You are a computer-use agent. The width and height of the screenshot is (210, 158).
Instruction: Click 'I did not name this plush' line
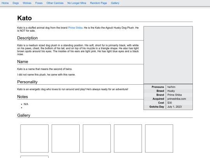pos(46,75)
